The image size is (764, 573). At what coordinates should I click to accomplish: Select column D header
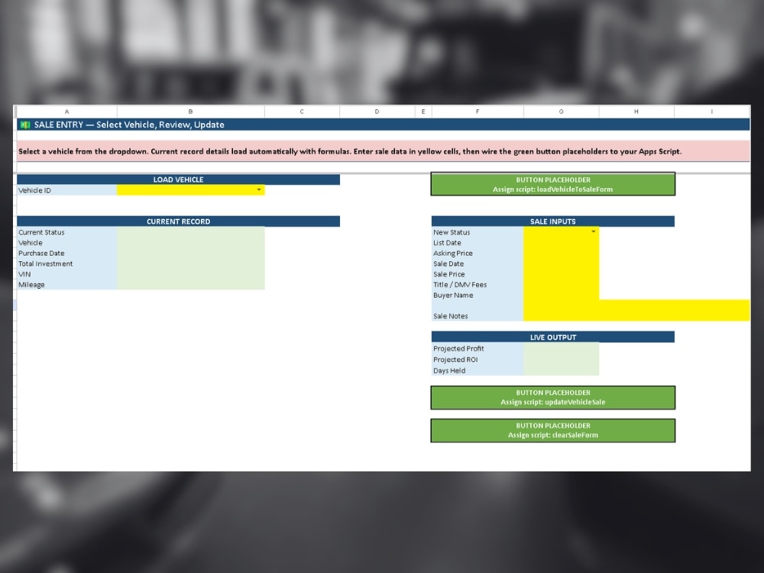click(x=377, y=112)
